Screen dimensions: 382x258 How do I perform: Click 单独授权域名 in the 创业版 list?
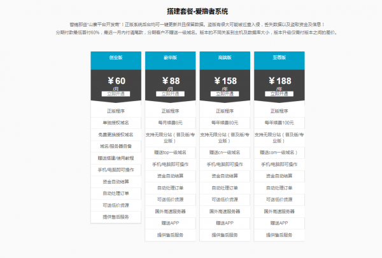116,123
